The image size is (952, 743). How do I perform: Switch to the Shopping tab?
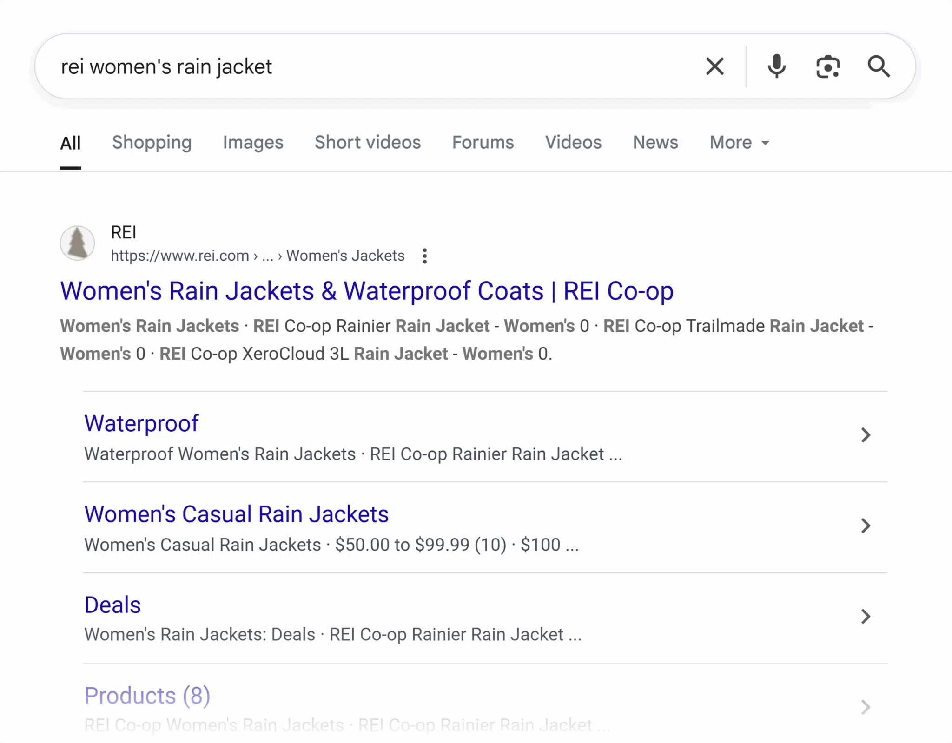pos(152,143)
